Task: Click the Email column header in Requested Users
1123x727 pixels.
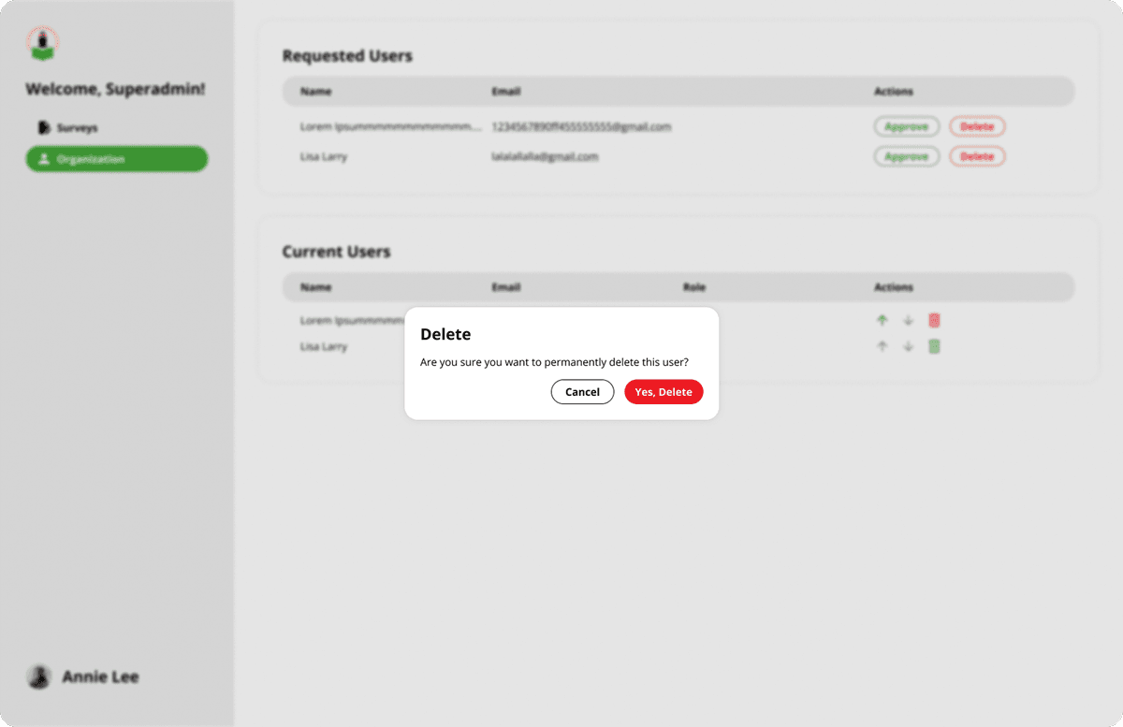Action: point(506,92)
